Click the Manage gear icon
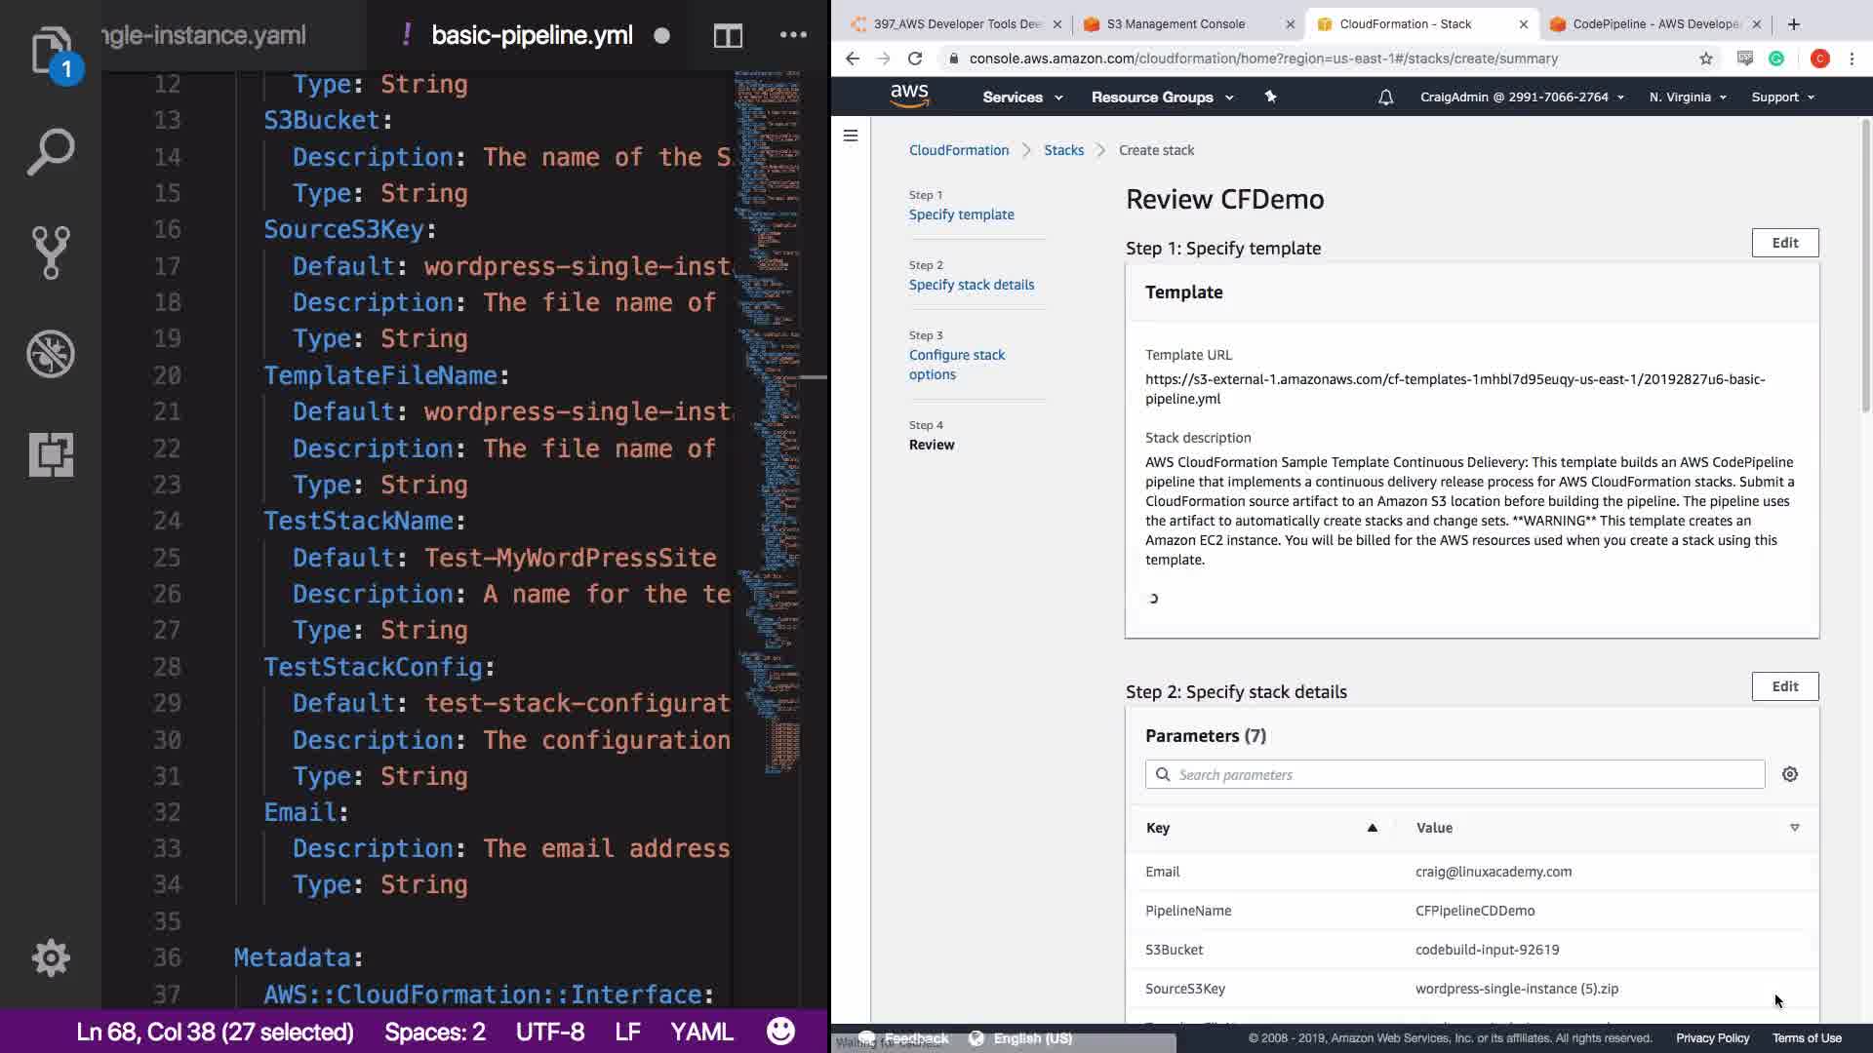Screen dimensions: 1873x1053 pos(51,957)
